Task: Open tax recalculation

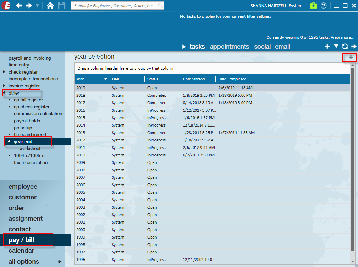Action: (x=31, y=163)
